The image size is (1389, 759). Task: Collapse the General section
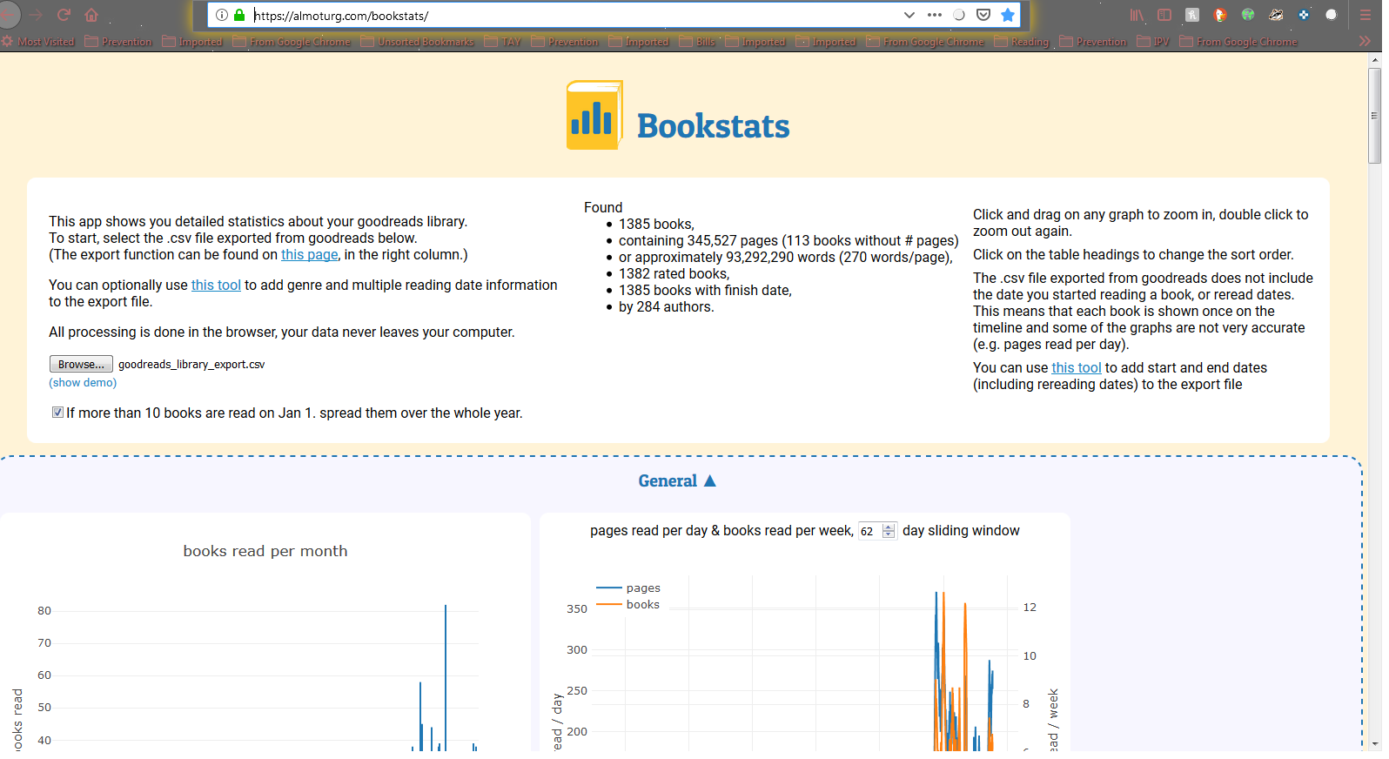(x=677, y=481)
